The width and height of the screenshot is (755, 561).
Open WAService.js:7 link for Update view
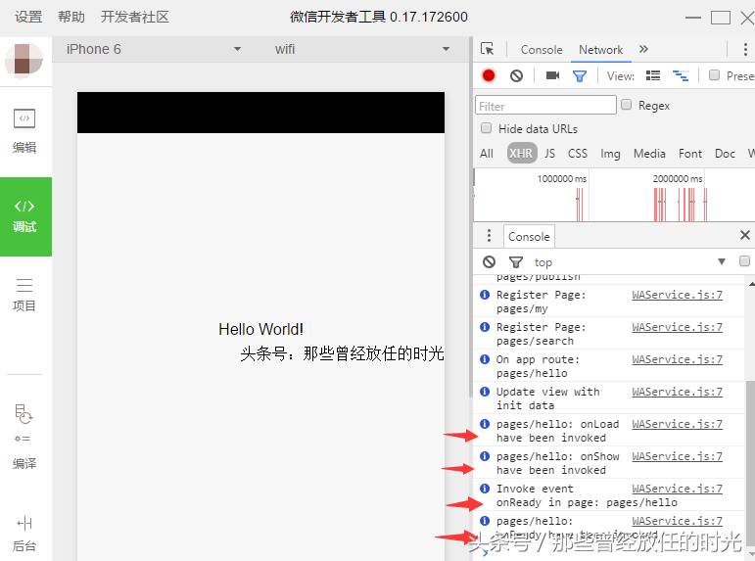[x=677, y=392]
